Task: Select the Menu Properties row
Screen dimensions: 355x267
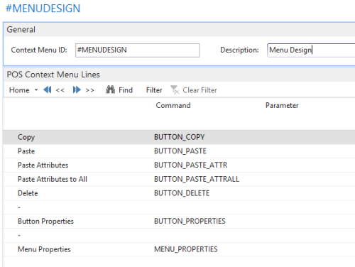Action: point(179,249)
